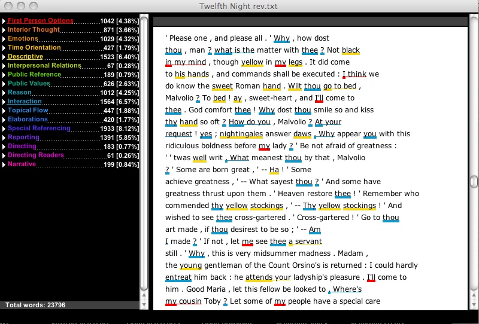Expand the Descriptive category triangle
Viewport: 479px width, 324px height.
point(4,57)
